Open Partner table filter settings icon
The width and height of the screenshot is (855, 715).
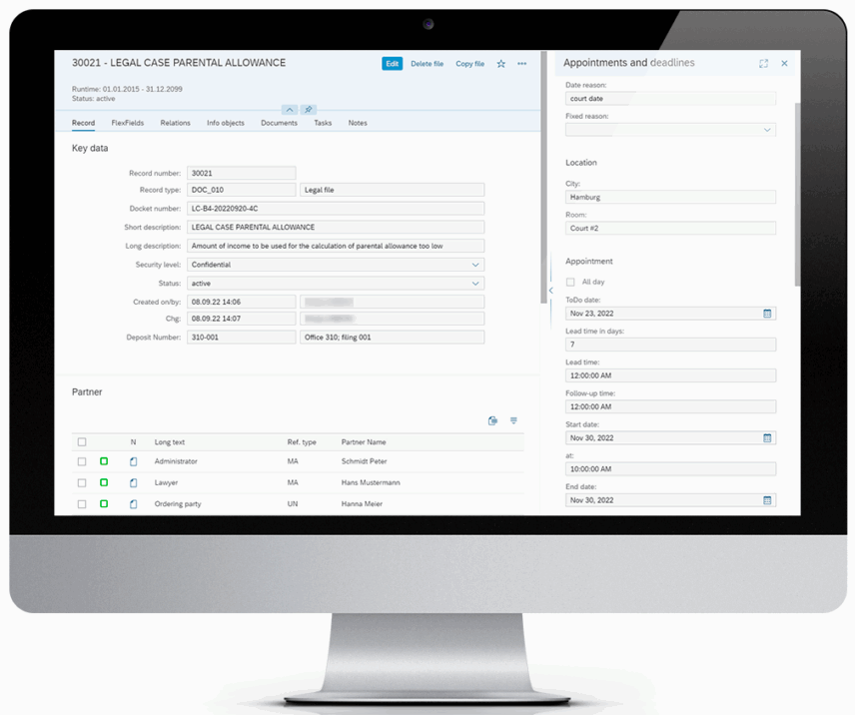click(513, 420)
